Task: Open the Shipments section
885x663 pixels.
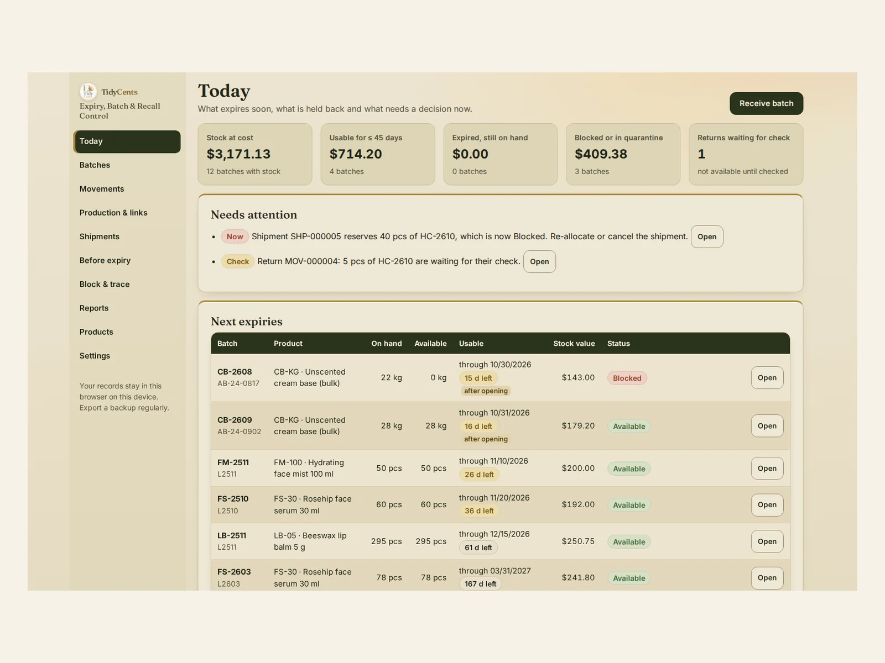Action: coord(127,236)
